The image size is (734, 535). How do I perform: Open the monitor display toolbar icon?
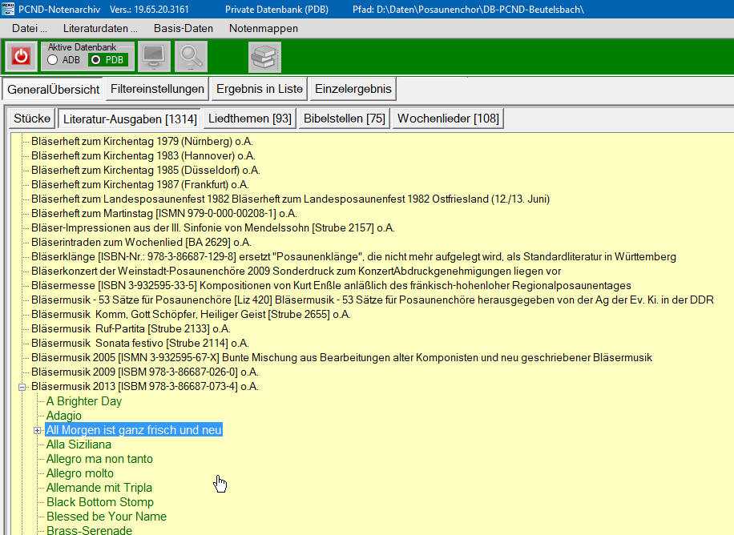(154, 57)
